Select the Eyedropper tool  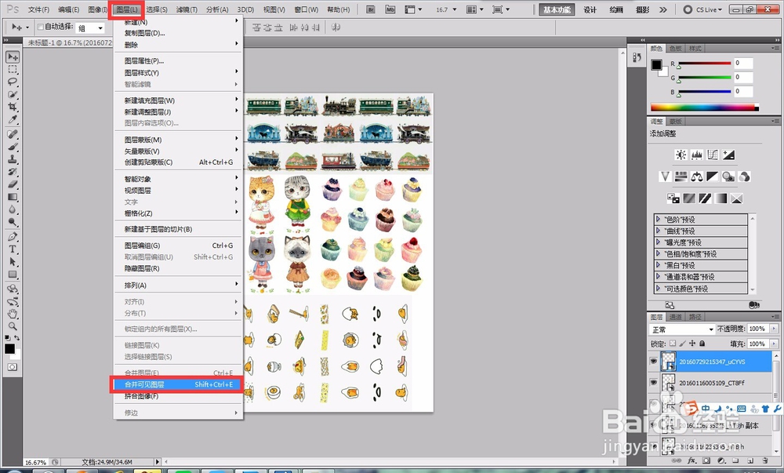(x=13, y=119)
